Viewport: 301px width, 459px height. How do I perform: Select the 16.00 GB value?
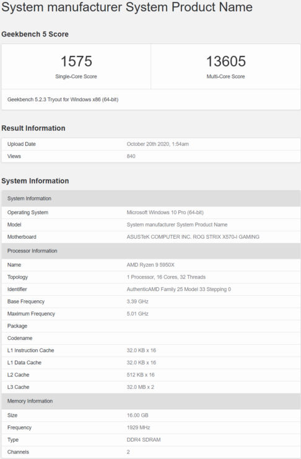(x=137, y=416)
